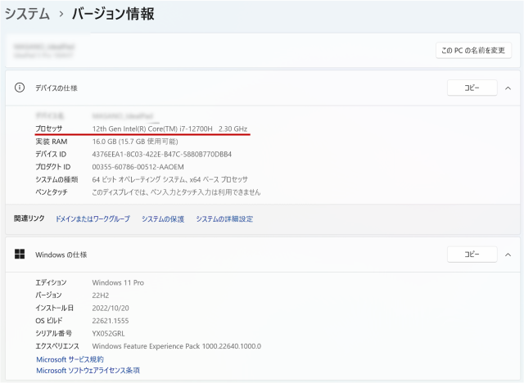The width and height of the screenshot is (524, 383).
Task: Copy device specifications with コピー button
Action: click(472, 88)
